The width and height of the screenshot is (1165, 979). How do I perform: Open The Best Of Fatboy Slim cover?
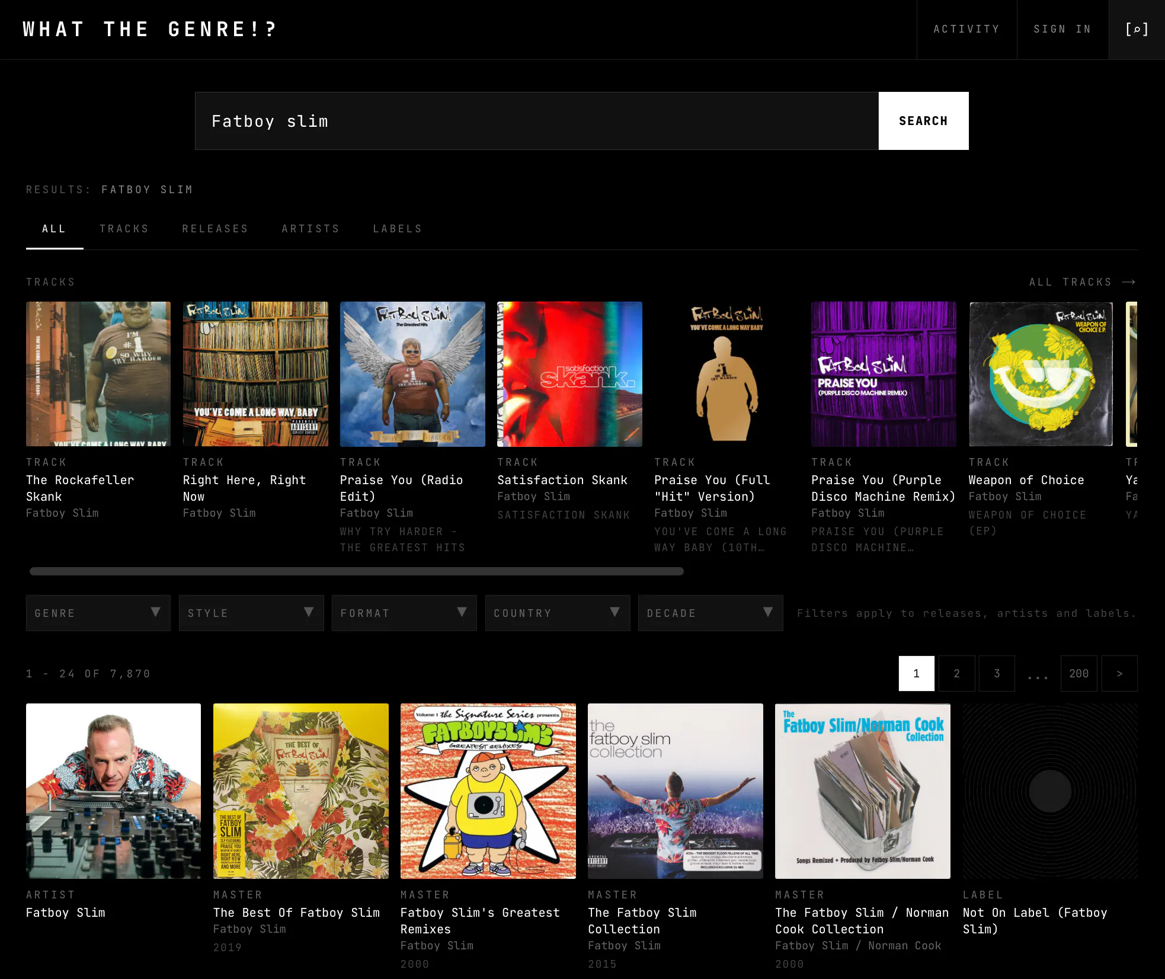pyautogui.click(x=301, y=791)
